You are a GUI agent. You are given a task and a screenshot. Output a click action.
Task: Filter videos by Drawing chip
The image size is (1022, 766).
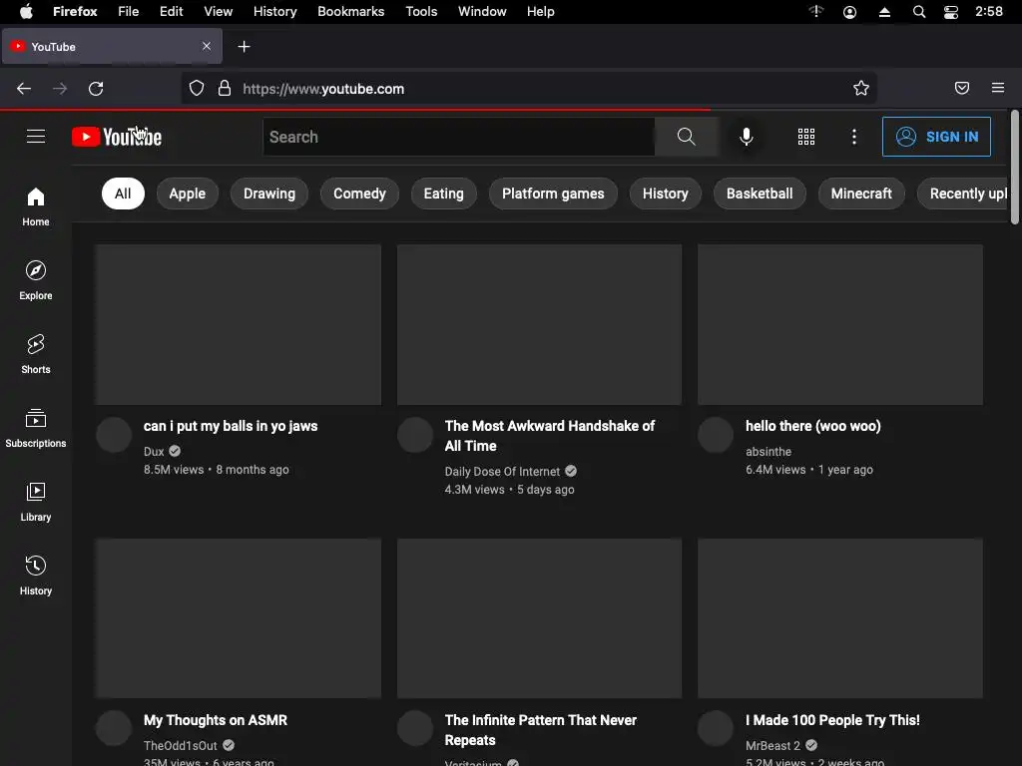(x=269, y=193)
